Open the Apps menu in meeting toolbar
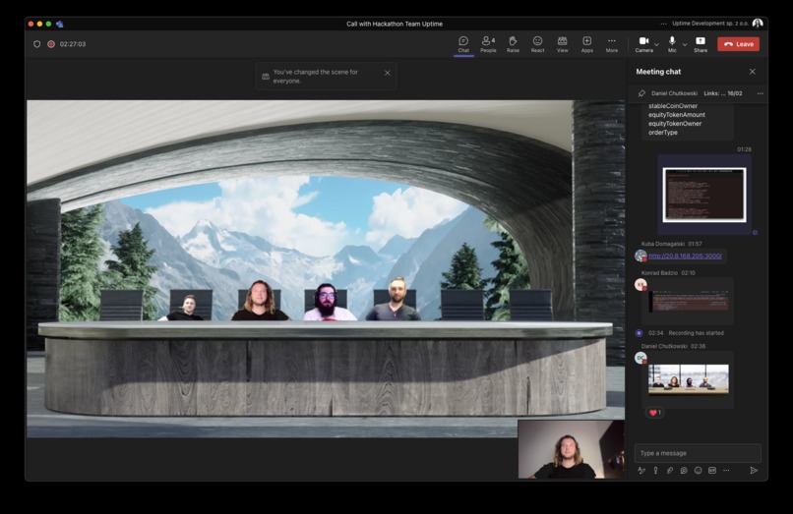This screenshot has height=514, width=793. point(586,44)
